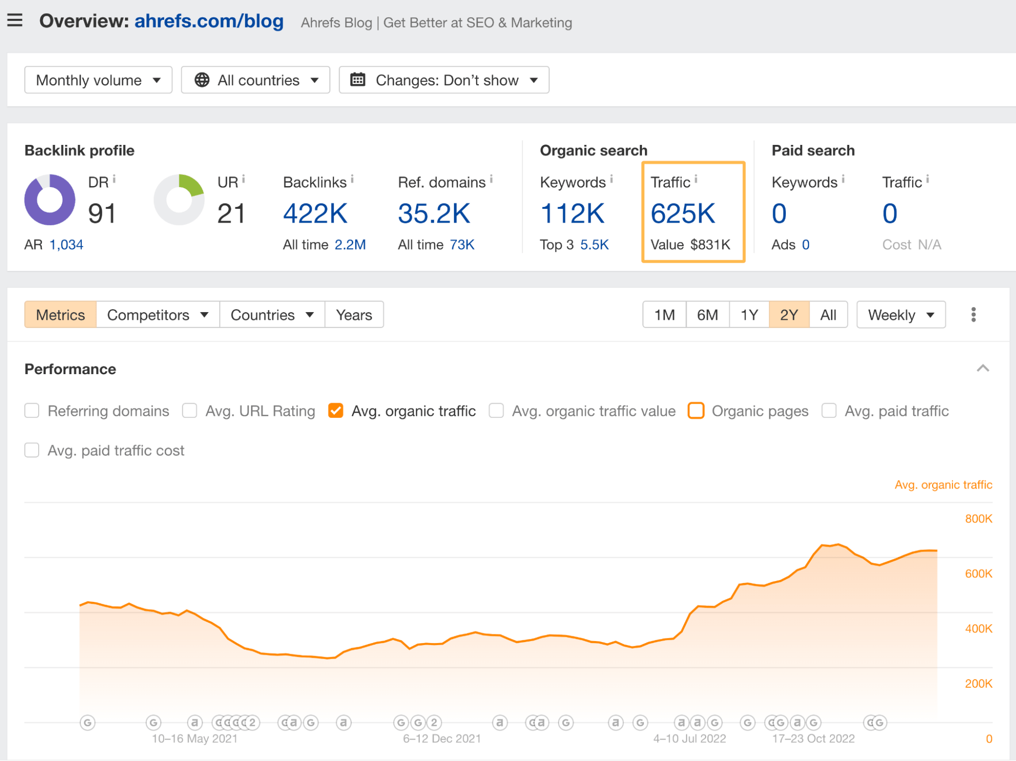Open the Changes: Don't show dropdown
Screen dimensions: 1016x761
[x=444, y=80]
